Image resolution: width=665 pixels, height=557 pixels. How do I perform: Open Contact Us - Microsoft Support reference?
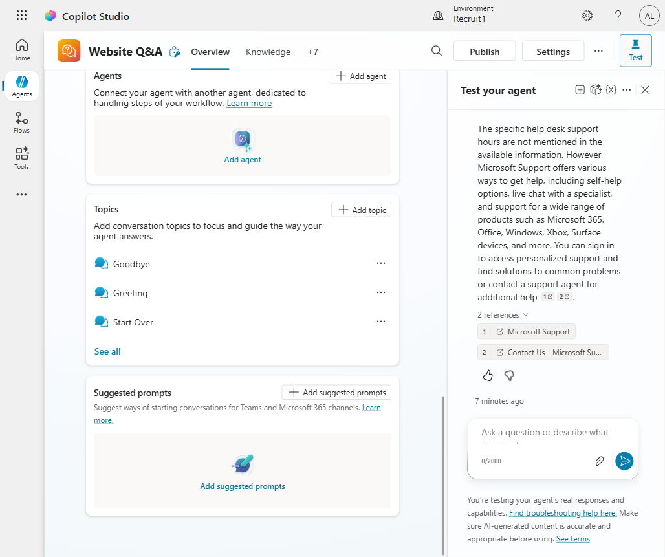543,352
